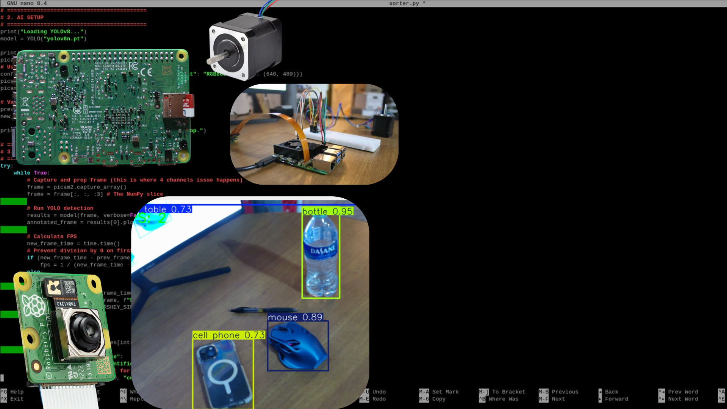Click the 'Capture and prep frame' comment line
The image size is (727, 409).
pos(135,180)
